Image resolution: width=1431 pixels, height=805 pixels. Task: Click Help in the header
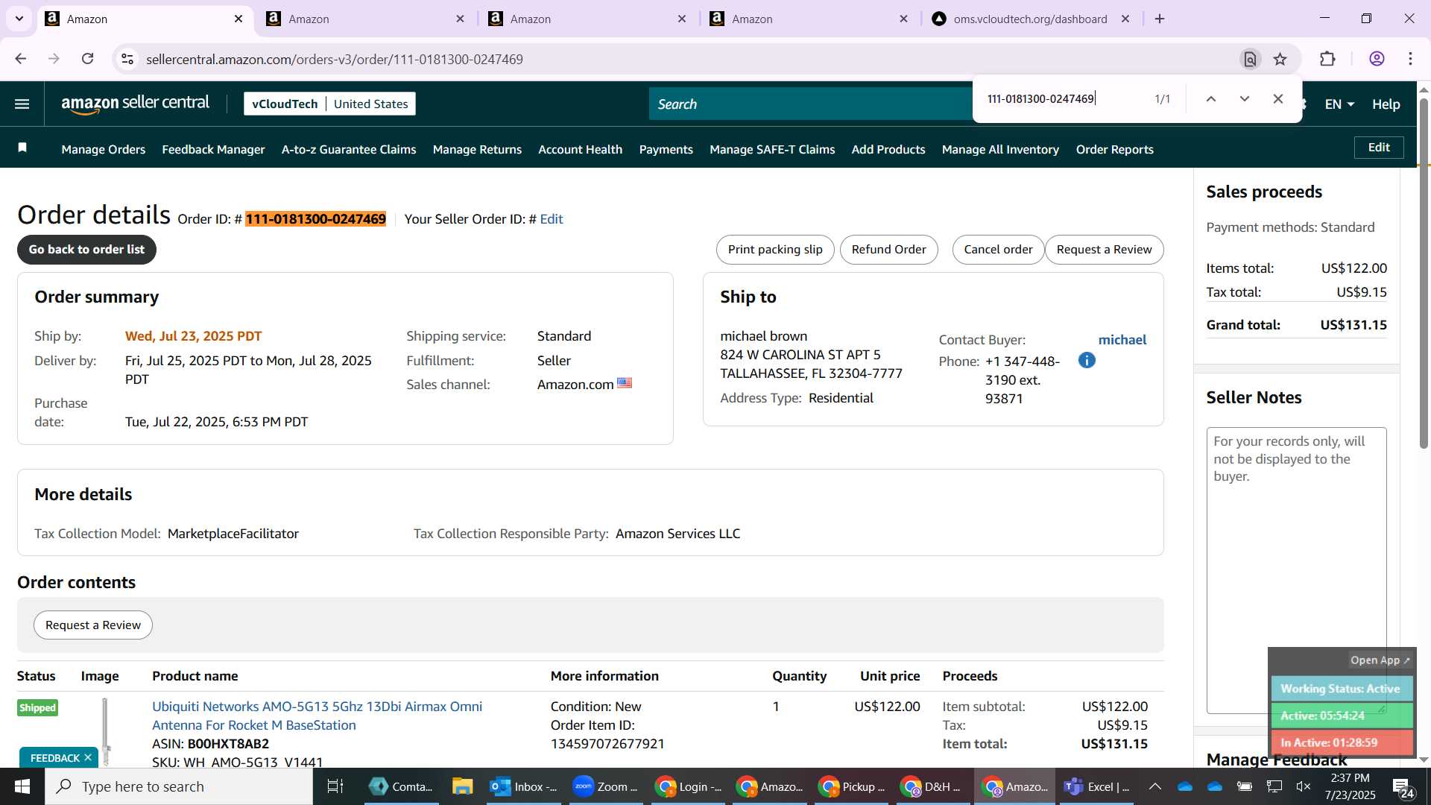click(1386, 104)
